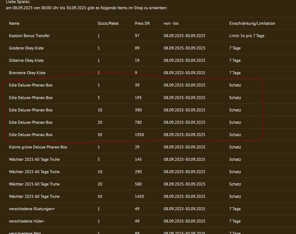Click Wächter 2025 60 Tage Truhe priced 580
Image resolution: width=296 pixels, height=234 pixels.
tap(34, 184)
